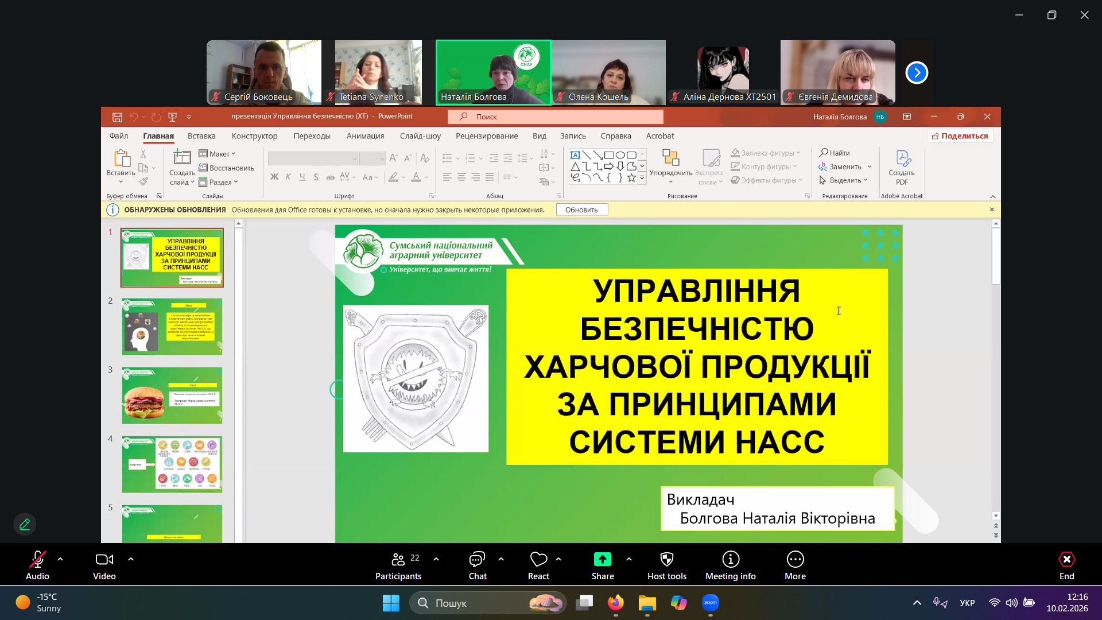The width and height of the screenshot is (1102, 620).
Task: Click the annotation pencil icon
Action: point(25,524)
